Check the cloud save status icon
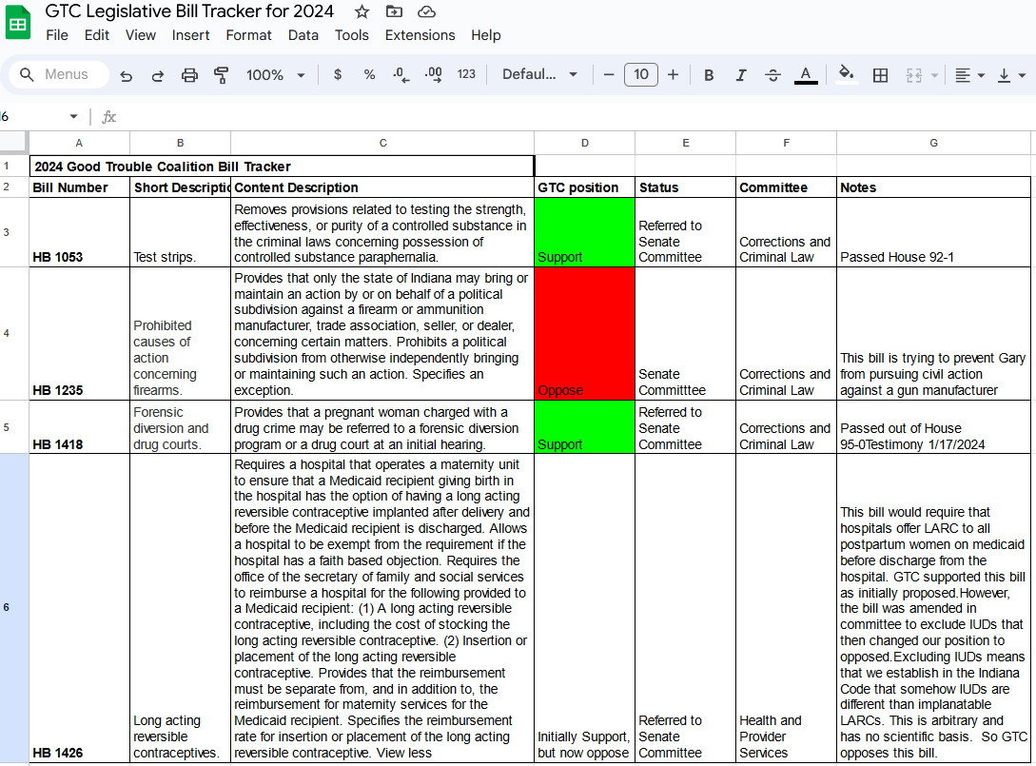The height and width of the screenshot is (766, 1036). (x=427, y=12)
